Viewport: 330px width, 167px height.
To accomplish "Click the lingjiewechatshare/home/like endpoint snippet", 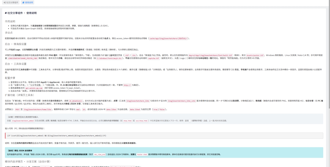I will [38, 109].
